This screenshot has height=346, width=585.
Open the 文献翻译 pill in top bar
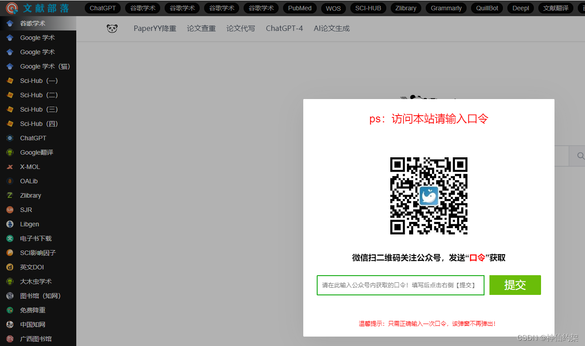click(555, 8)
